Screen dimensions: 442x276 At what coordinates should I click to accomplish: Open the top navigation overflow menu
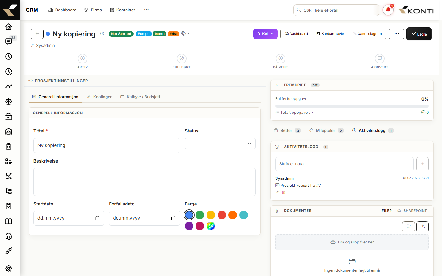(146, 10)
